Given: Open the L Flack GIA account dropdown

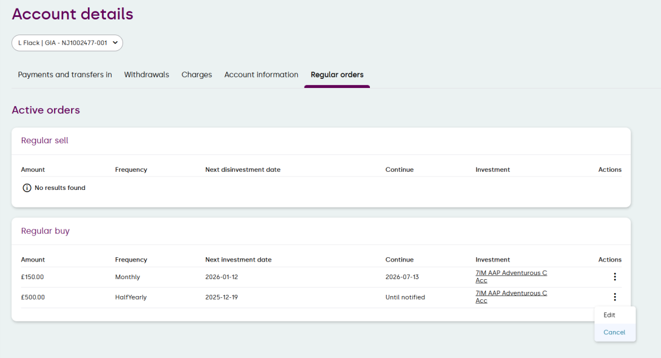Looking at the screenshot, I should (x=67, y=43).
